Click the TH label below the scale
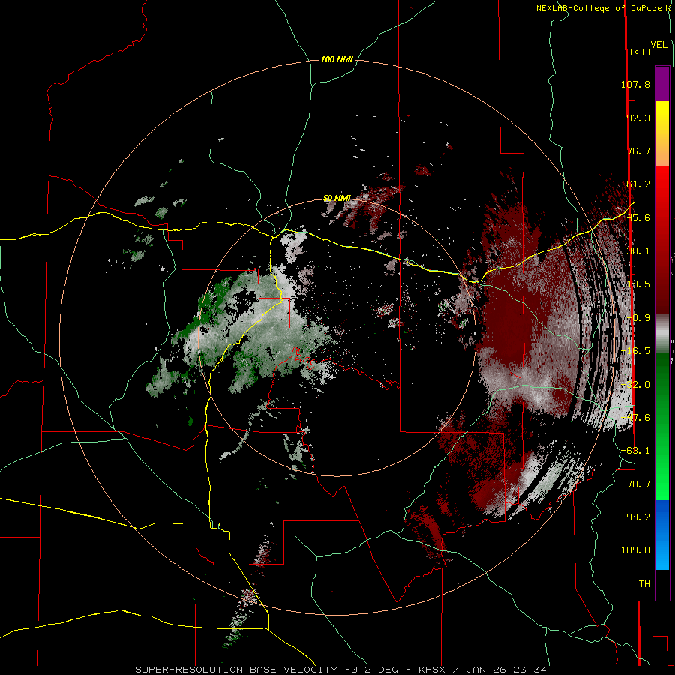Screen dimensions: 675x675 pos(644,584)
